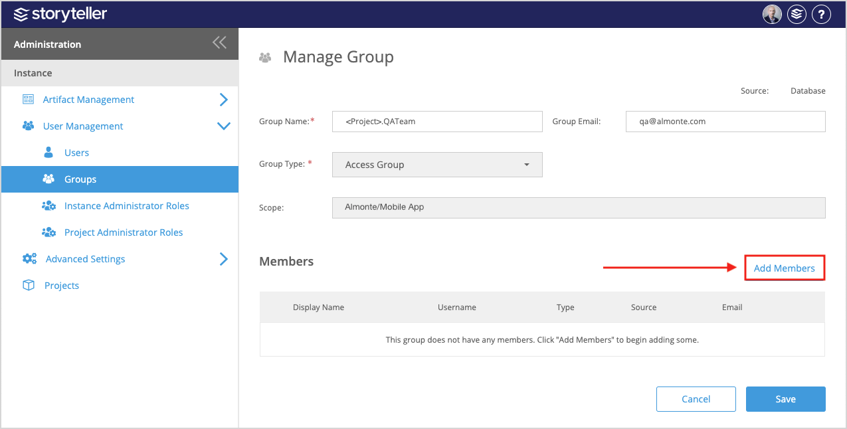Open Instance Administrator Roles

pyautogui.click(x=127, y=206)
